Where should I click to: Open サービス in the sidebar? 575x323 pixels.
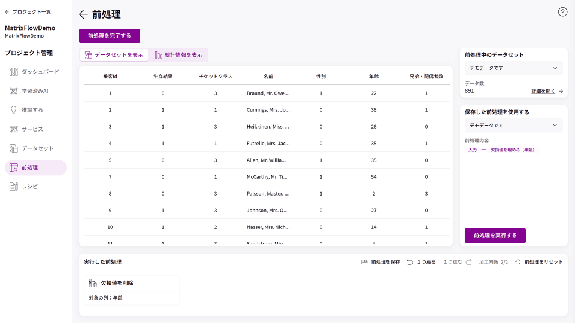pyautogui.click(x=36, y=129)
